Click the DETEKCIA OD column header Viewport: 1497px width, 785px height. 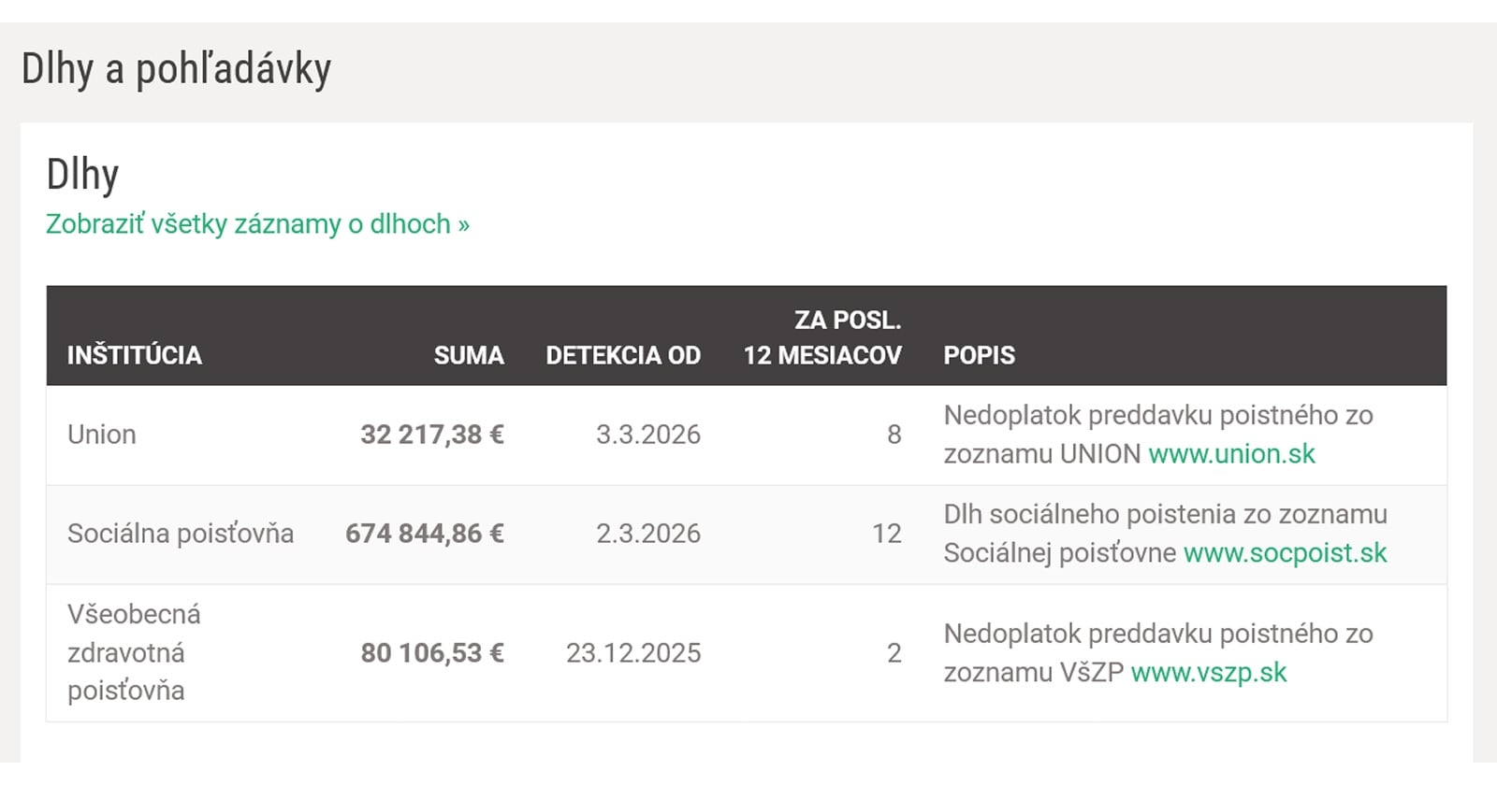pyautogui.click(x=623, y=355)
